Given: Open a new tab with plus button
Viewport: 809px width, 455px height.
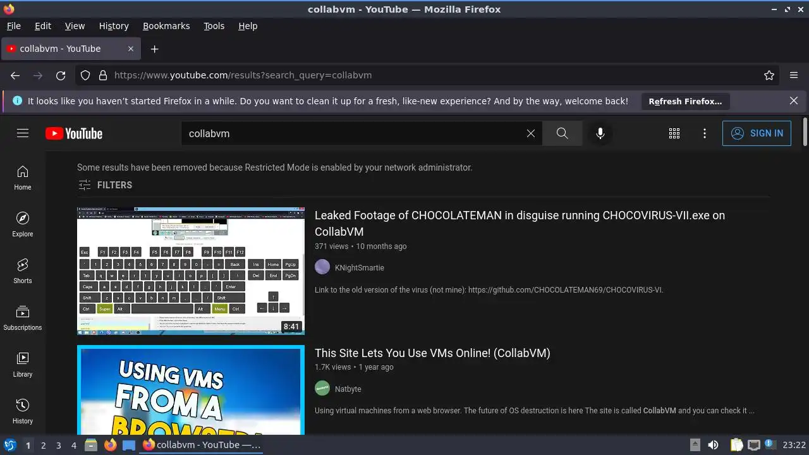Looking at the screenshot, I should (154, 49).
